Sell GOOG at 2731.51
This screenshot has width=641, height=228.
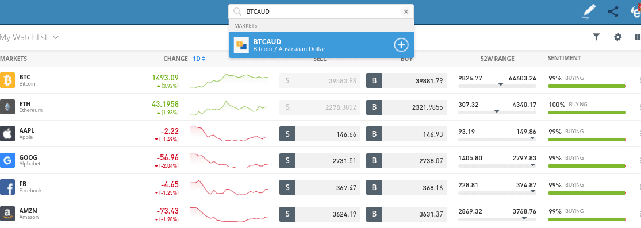point(320,161)
